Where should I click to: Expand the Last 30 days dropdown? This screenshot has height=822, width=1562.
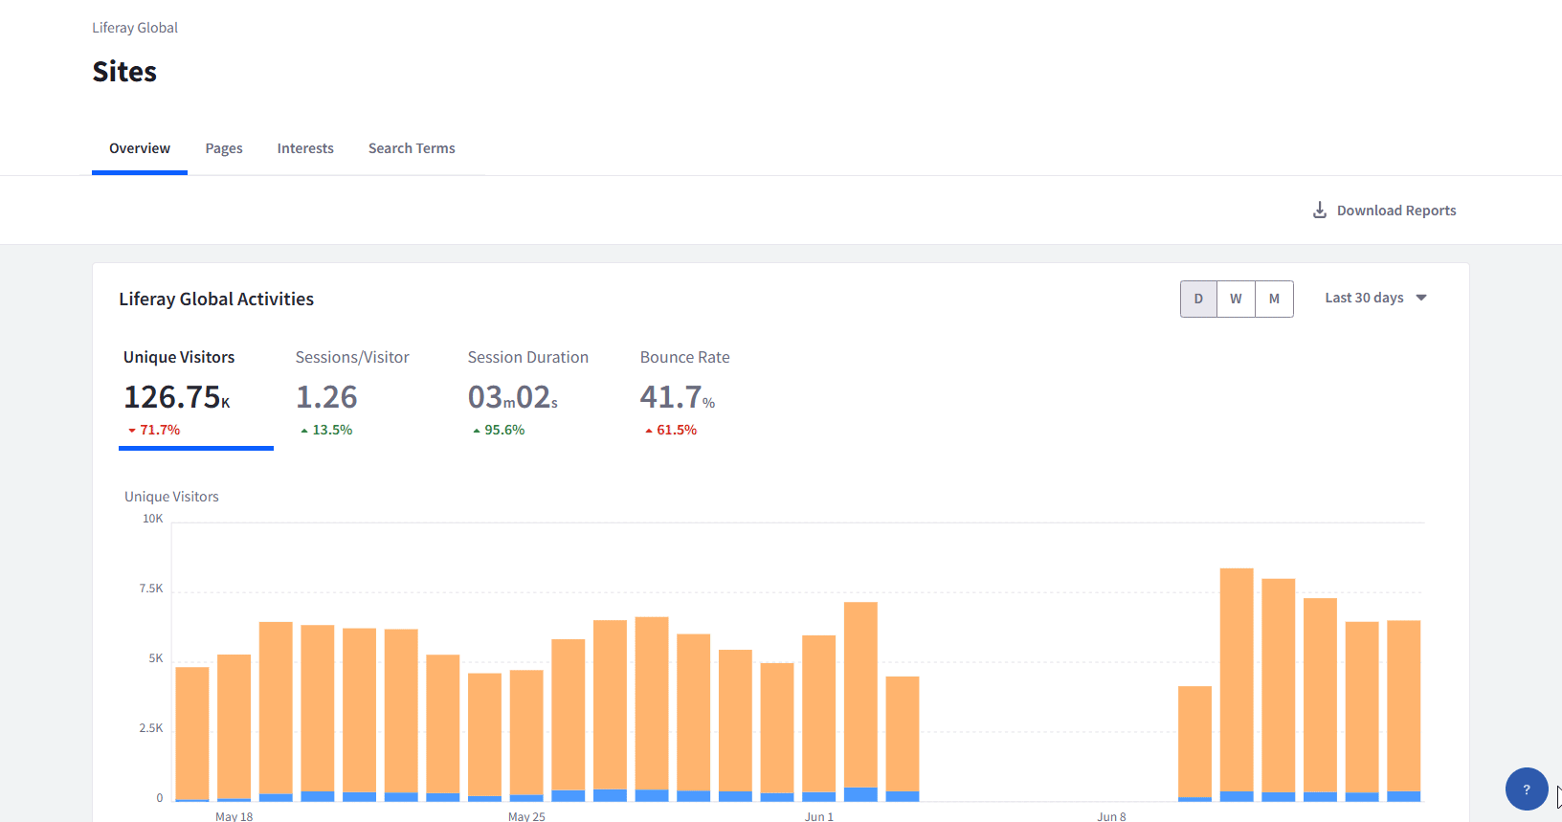pyautogui.click(x=1375, y=298)
